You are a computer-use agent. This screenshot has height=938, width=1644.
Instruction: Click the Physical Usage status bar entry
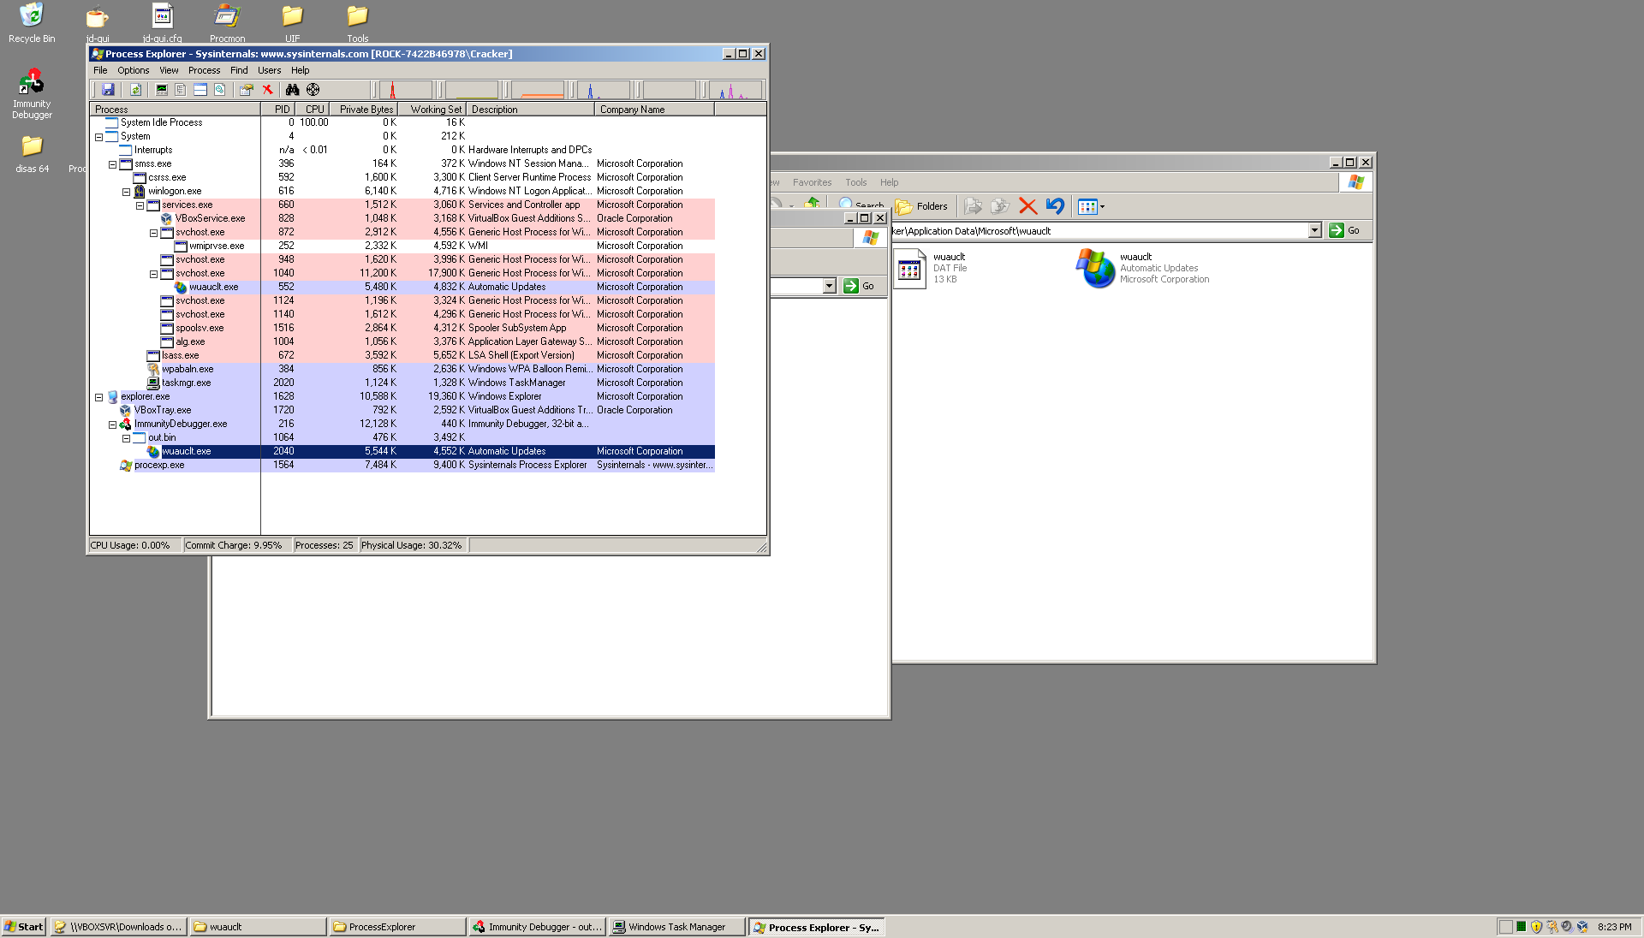point(413,545)
